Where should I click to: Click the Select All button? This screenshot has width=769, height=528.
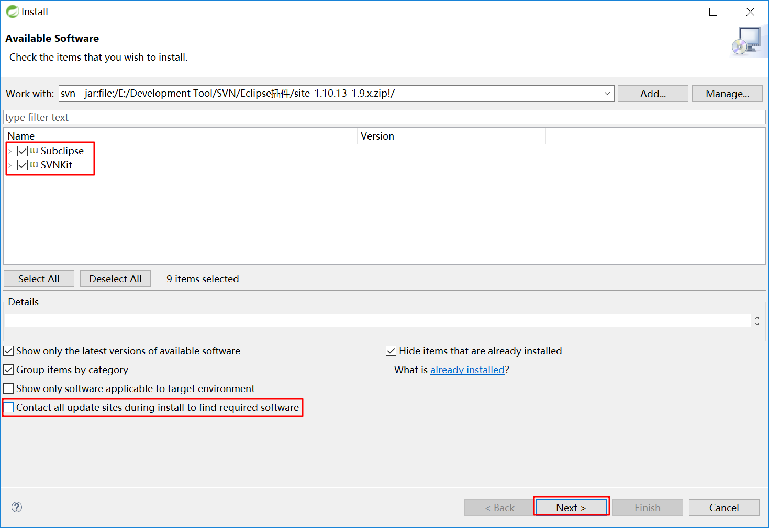tap(39, 279)
